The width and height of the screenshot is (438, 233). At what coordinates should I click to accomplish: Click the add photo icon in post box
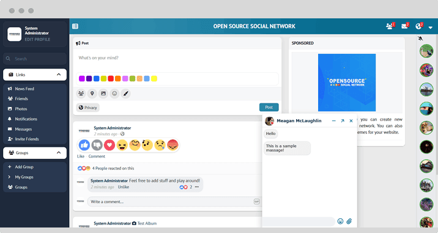coord(103,94)
